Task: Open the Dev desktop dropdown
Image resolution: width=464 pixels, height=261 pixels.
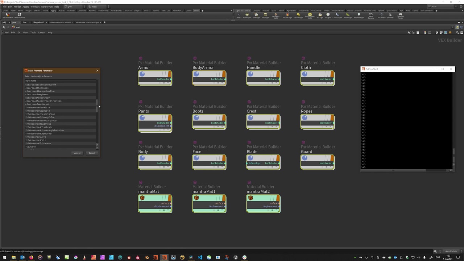Action: click(x=75, y=7)
